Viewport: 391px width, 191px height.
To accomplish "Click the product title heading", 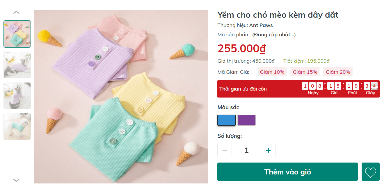I will coord(278,15).
